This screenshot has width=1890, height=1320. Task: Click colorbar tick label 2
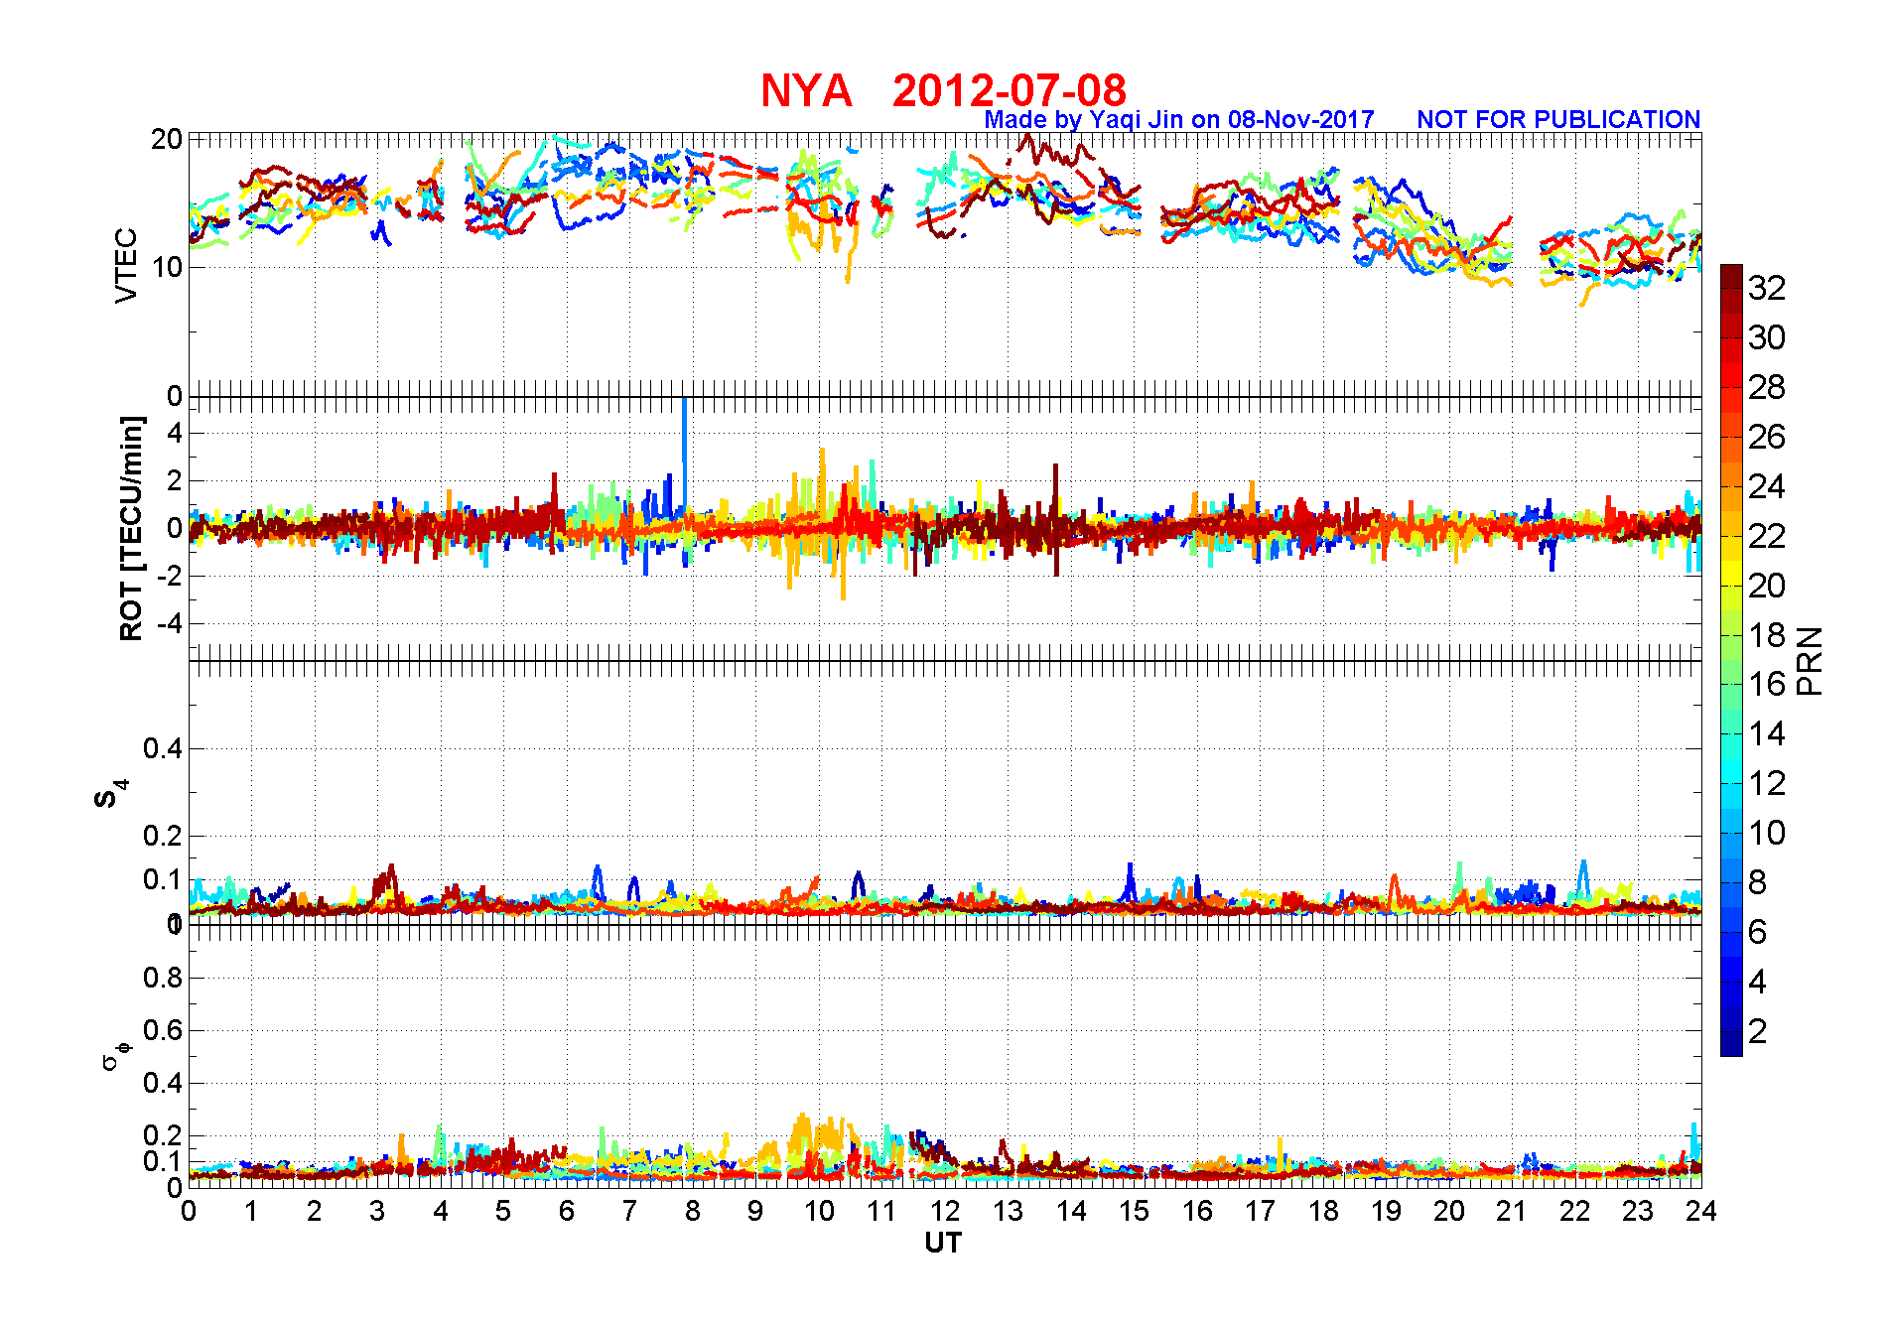pos(1758,1031)
